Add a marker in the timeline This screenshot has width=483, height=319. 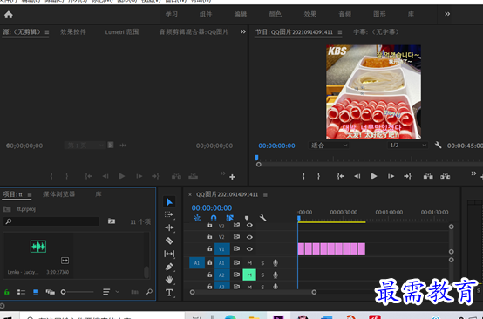(x=247, y=218)
